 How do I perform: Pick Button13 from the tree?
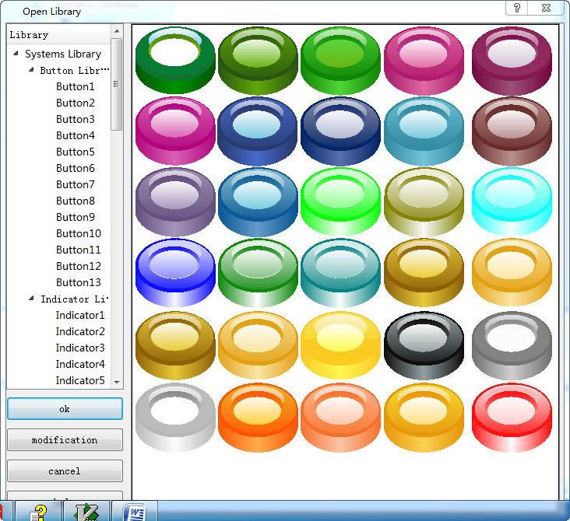pyautogui.click(x=79, y=282)
